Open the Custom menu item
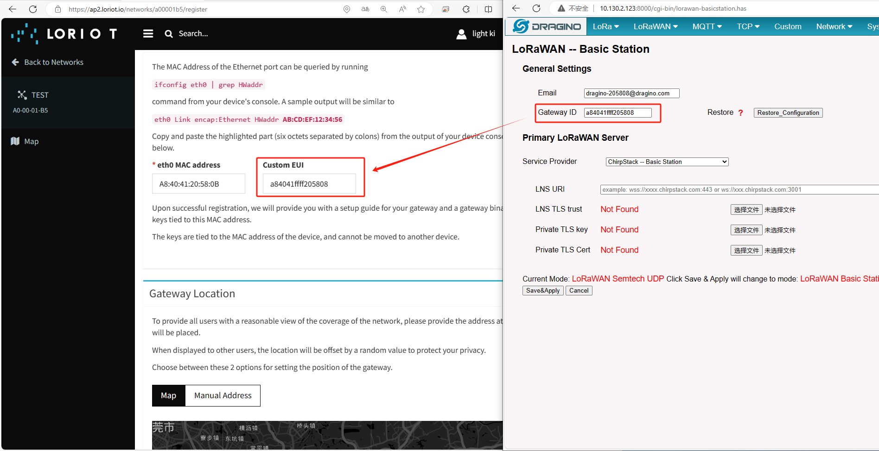This screenshot has height=451, width=879. (x=788, y=26)
